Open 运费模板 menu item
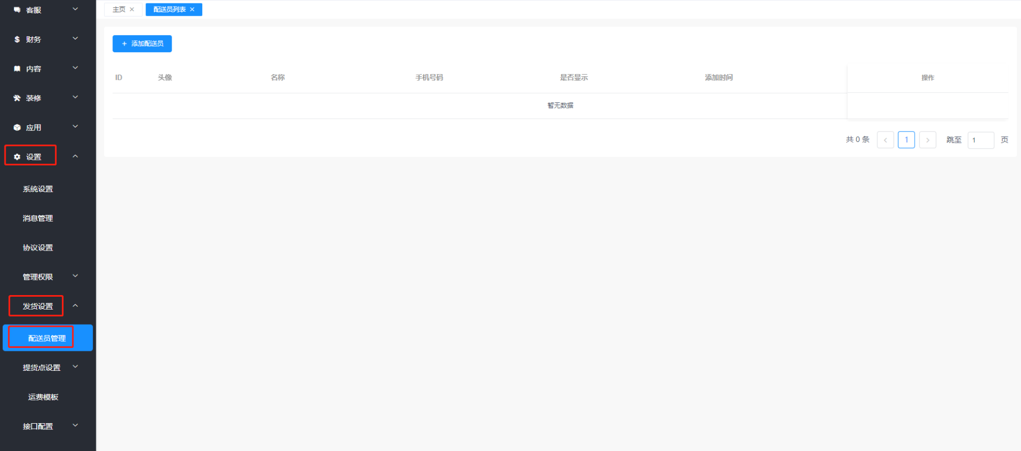The width and height of the screenshot is (1021, 451). [43, 397]
